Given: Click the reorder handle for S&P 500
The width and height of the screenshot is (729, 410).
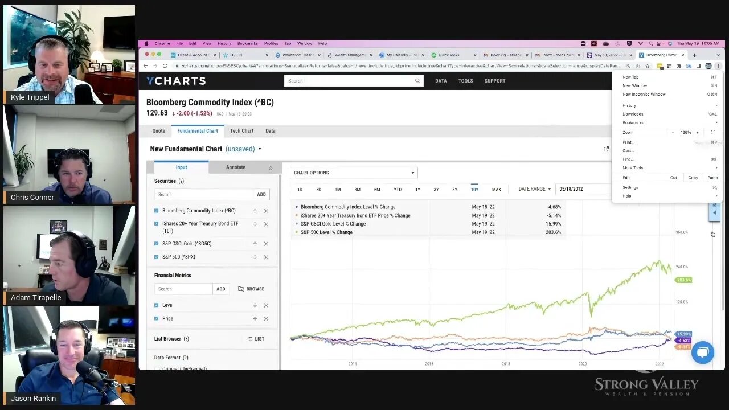Looking at the screenshot, I should click(255, 257).
